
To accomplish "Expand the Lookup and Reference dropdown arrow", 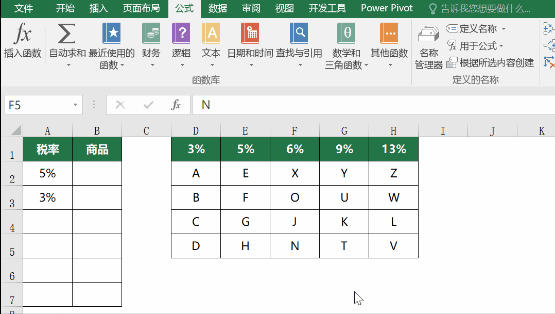I will [x=300, y=65].
